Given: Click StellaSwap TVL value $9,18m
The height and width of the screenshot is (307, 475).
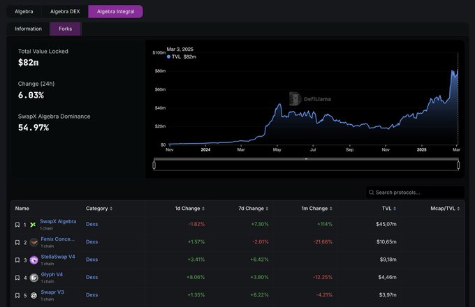Looking at the screenshot, I should pyautogui.click(x=388, y=260).
